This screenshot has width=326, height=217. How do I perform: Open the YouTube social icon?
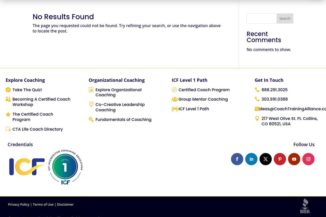(294, 159)
